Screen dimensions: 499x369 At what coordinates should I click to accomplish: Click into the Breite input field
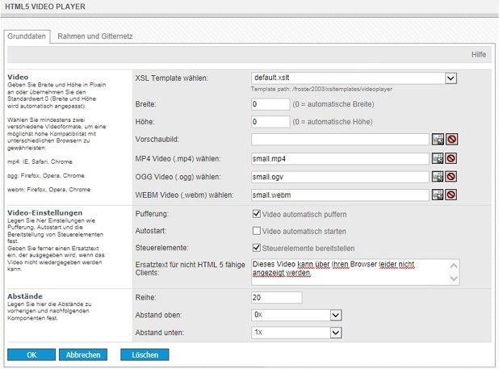270,104
